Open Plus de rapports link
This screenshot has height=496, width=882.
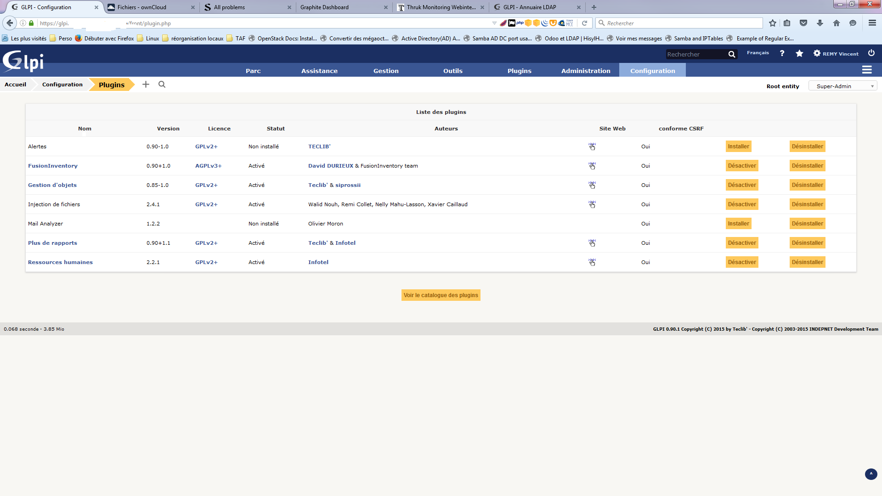coord(52,243)
